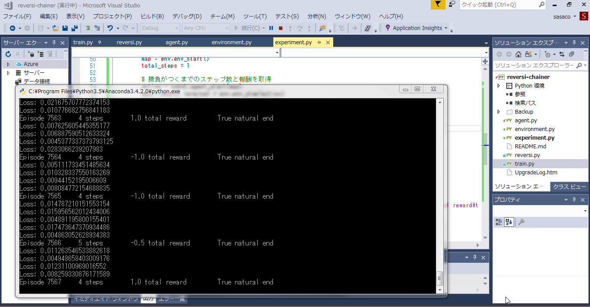Click Pending Changes Filter clock icon

pyautogui.click(x=547, y=54)
